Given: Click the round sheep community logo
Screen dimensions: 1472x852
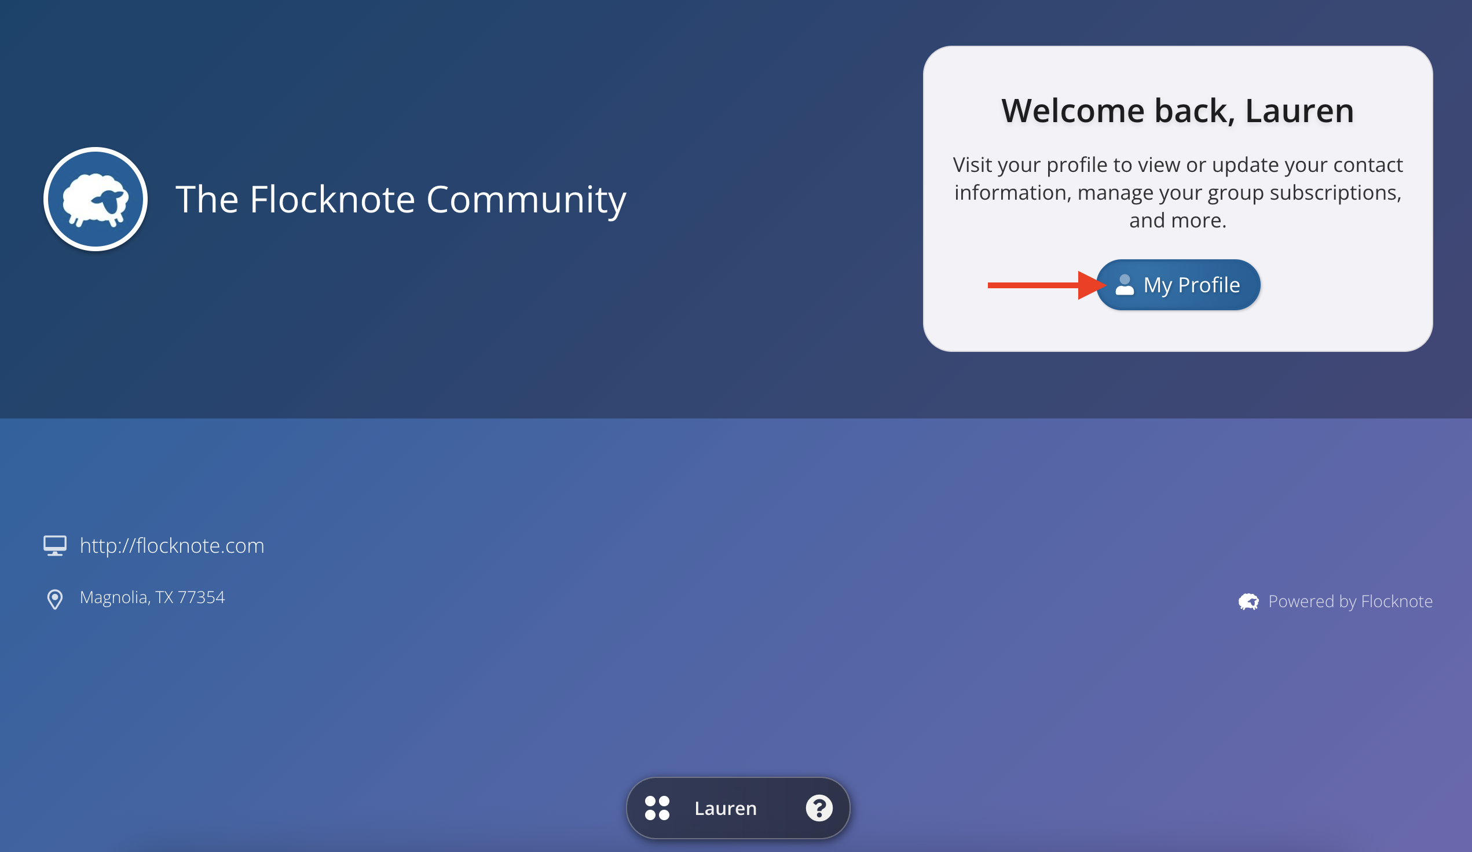Looking at the screenshot, I should tap(96, 199).
